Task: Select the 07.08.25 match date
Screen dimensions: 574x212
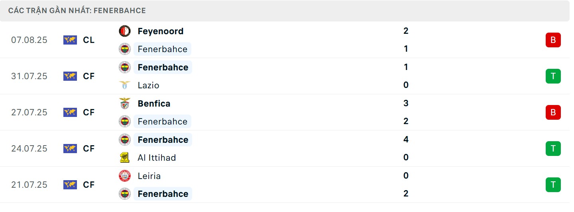Action: pos(29,40)
